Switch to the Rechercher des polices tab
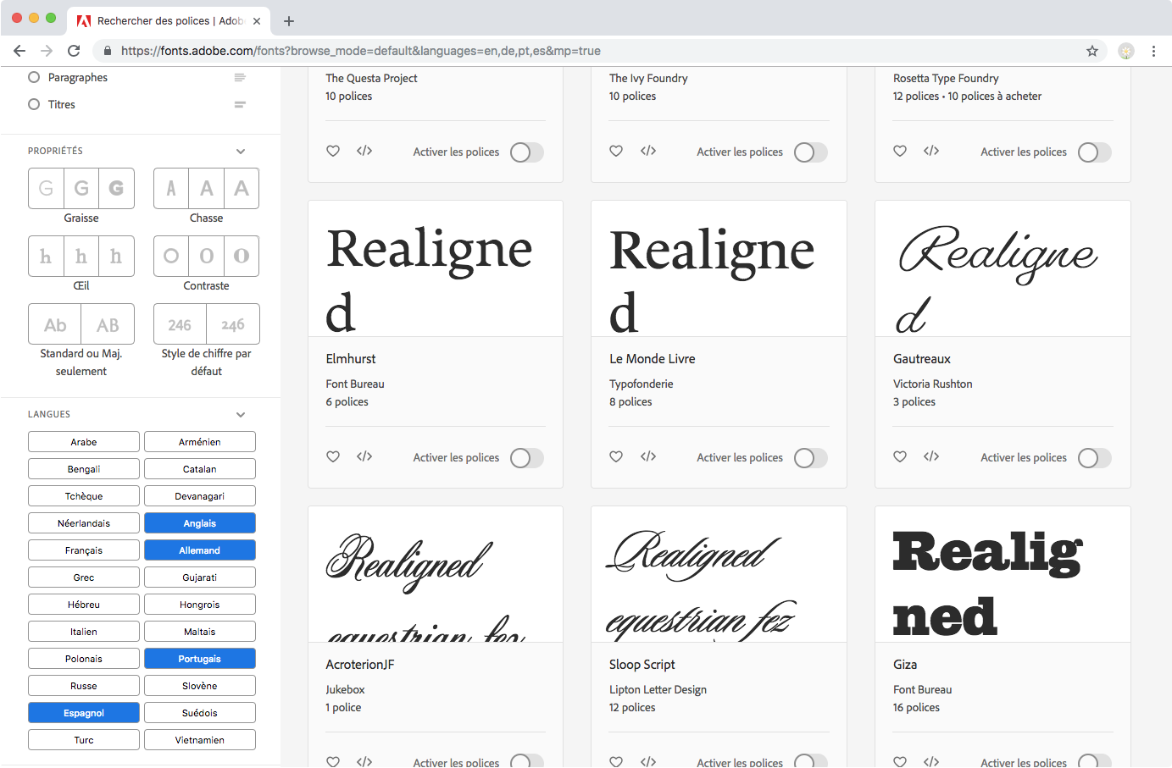The image size is (1172, 768). click(169, 20)
